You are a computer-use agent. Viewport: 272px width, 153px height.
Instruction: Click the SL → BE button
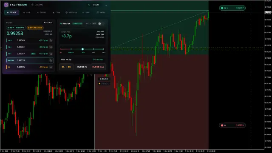pyautogui.click(x=66, y=67)
